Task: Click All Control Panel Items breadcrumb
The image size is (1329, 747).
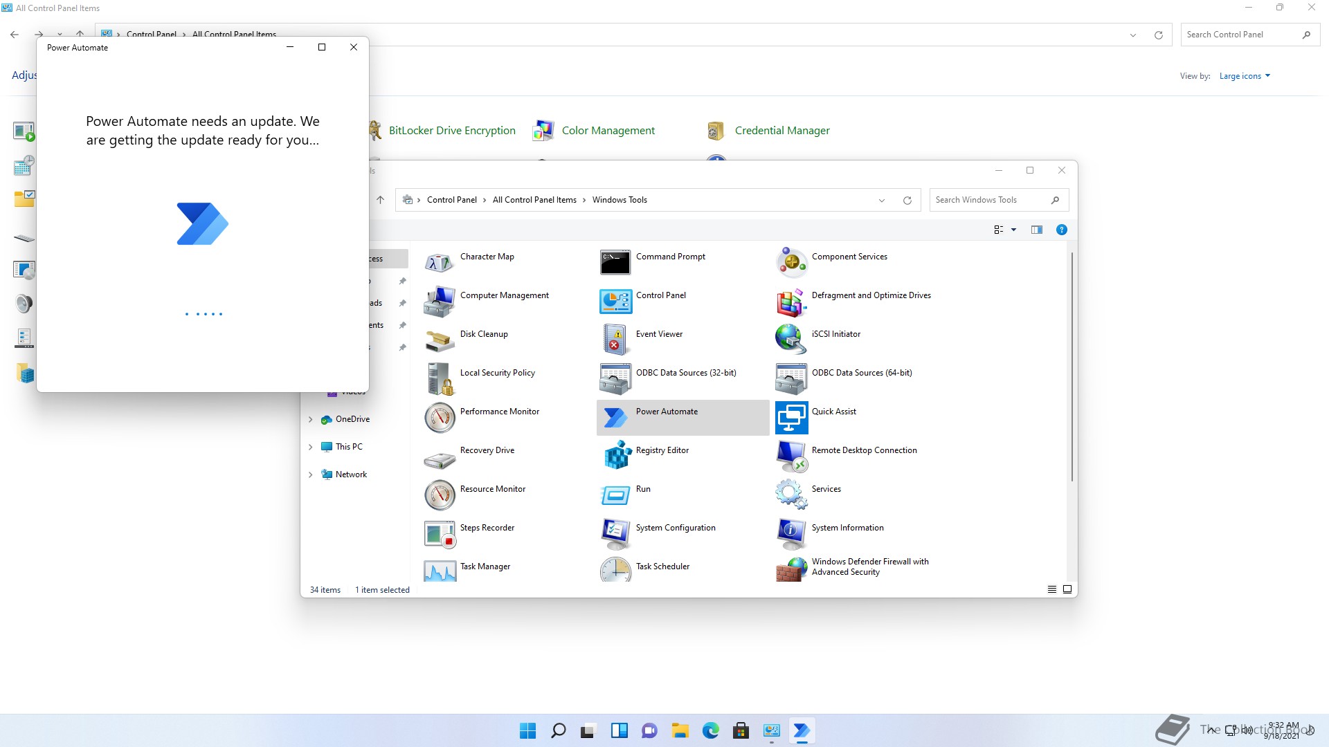Action: click(534, 200)
